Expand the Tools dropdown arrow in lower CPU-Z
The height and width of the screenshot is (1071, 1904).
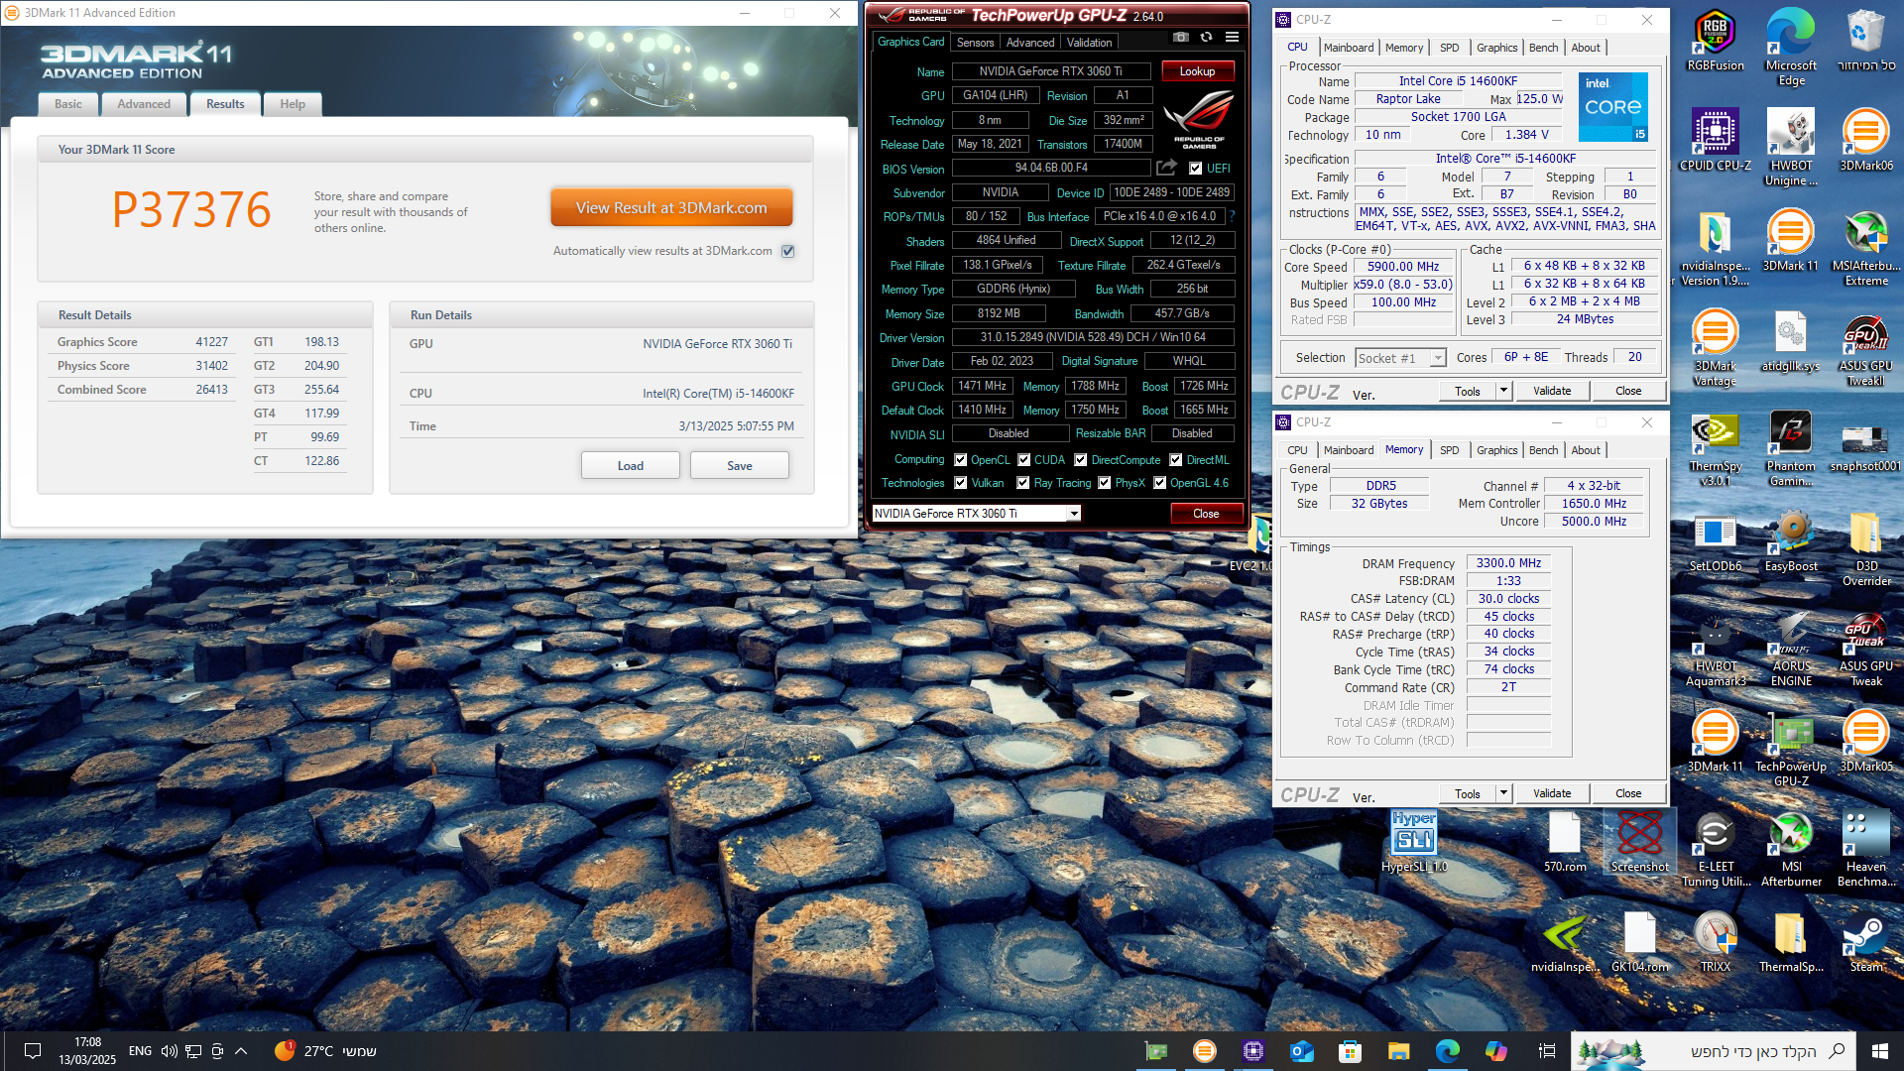coord(1503,793)
